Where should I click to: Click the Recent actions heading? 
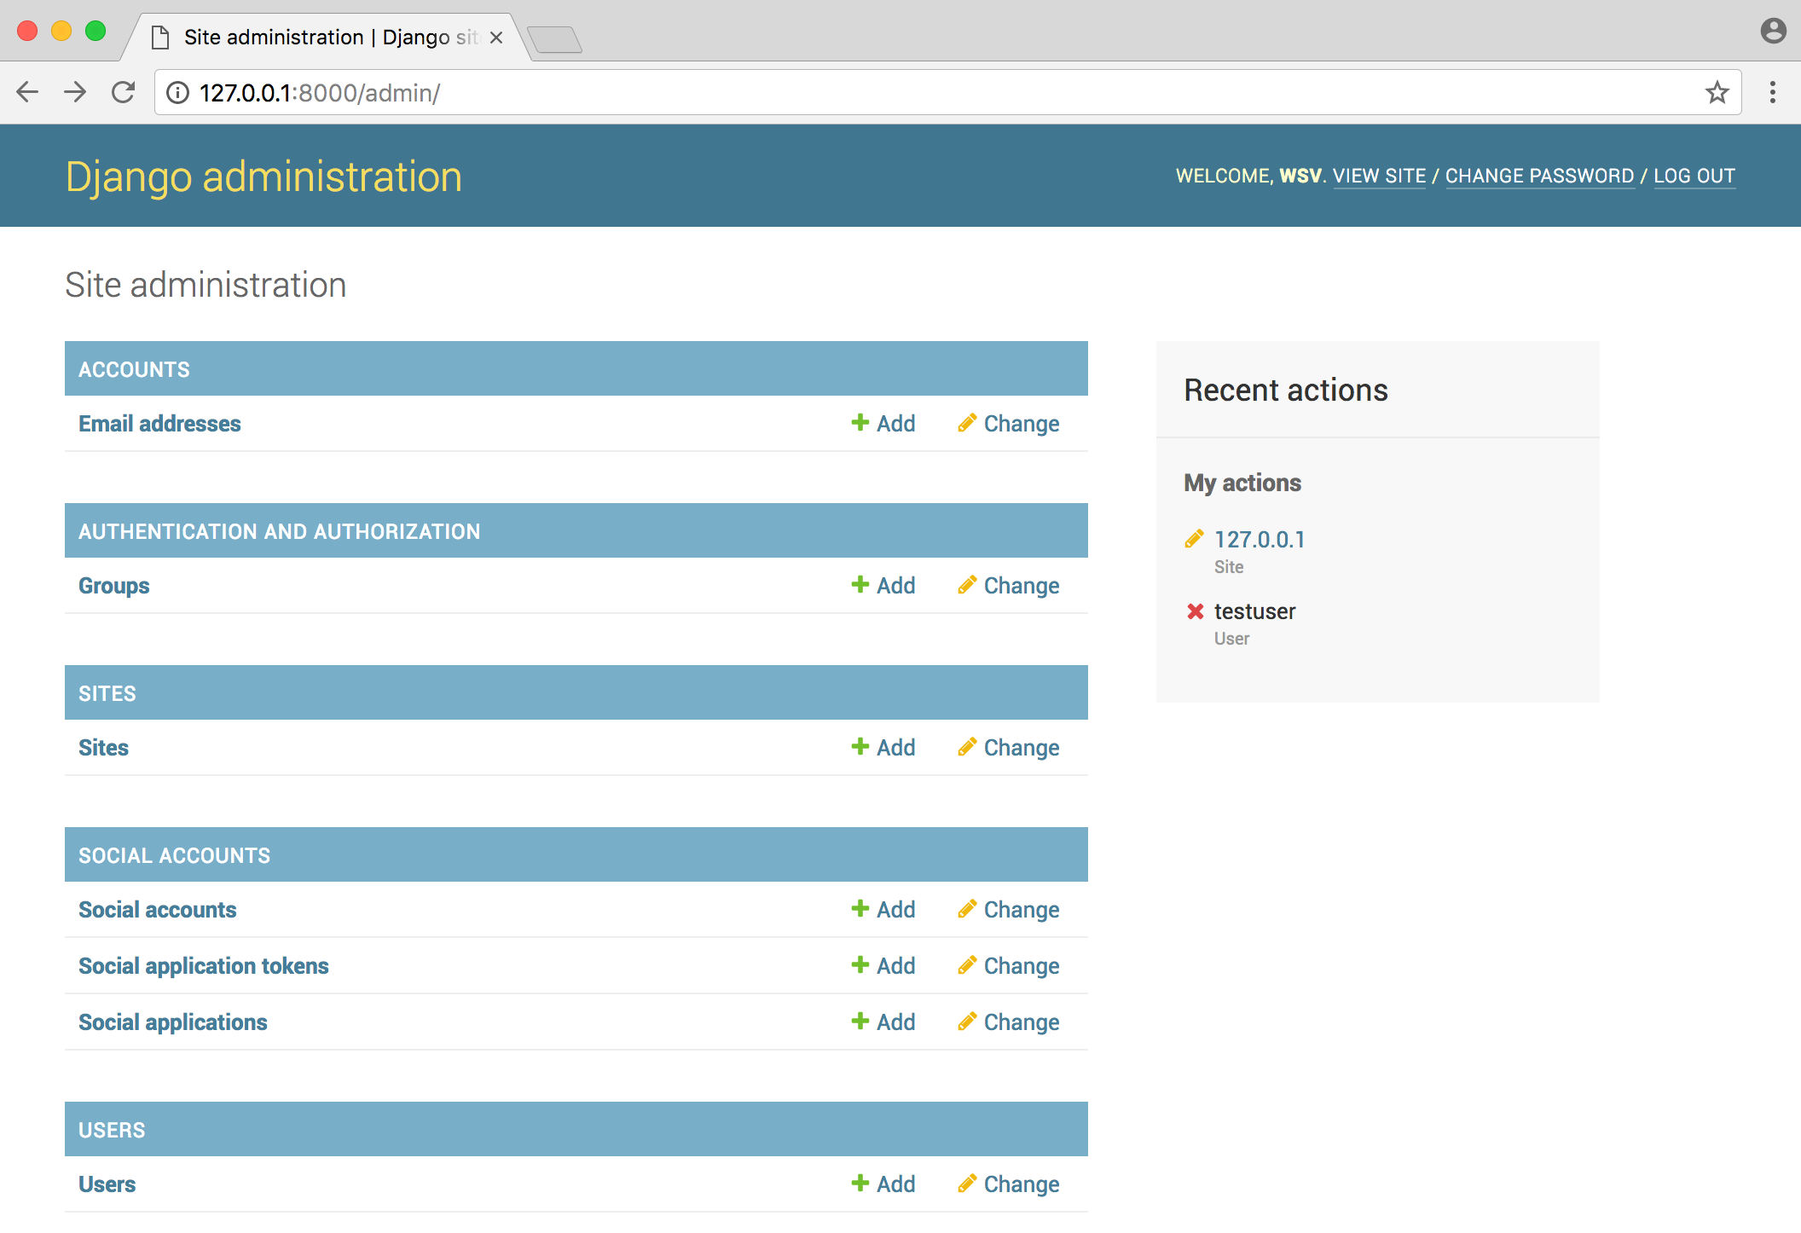click(1286, 391)
